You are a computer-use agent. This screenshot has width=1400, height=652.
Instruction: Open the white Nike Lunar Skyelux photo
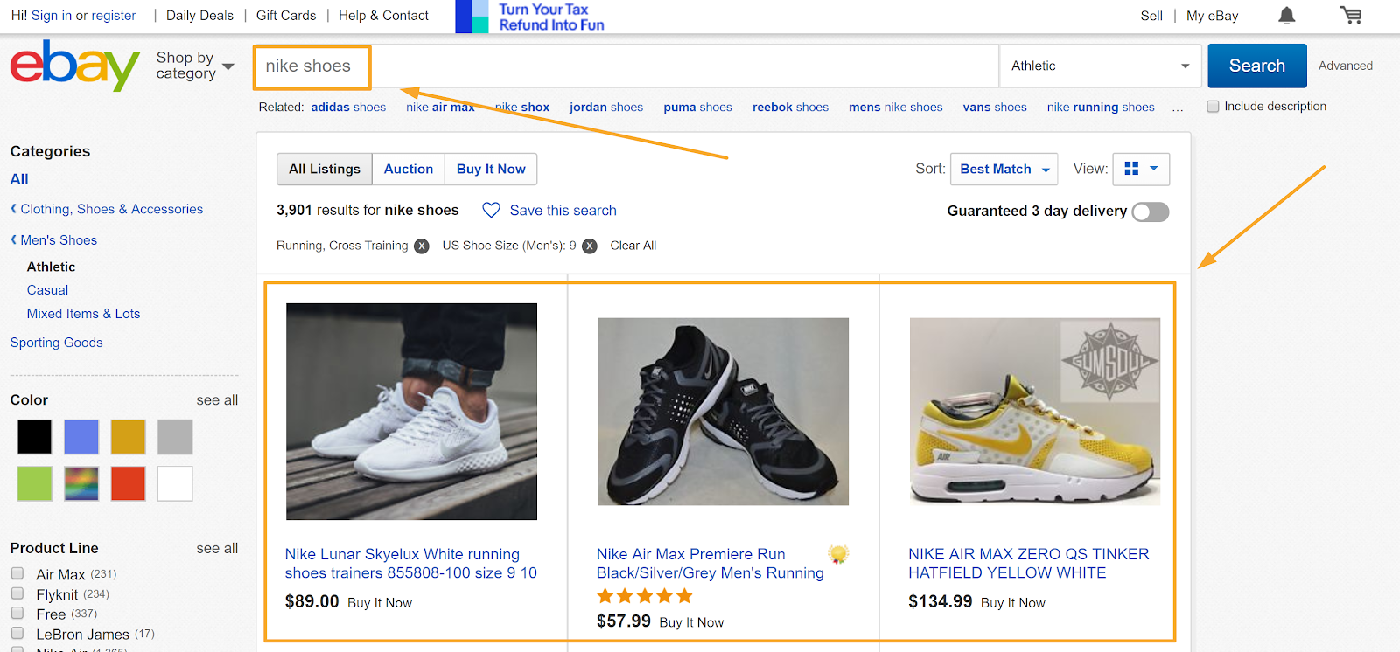[411, 412]
